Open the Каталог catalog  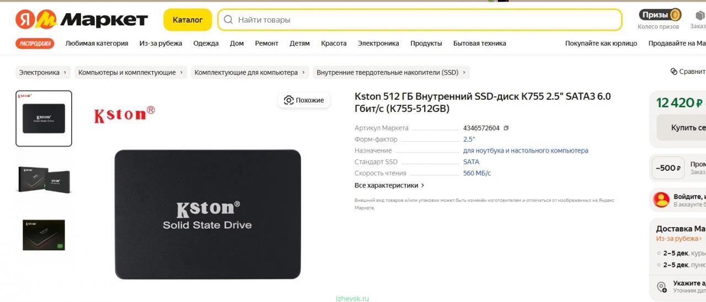tap(188, 20)
